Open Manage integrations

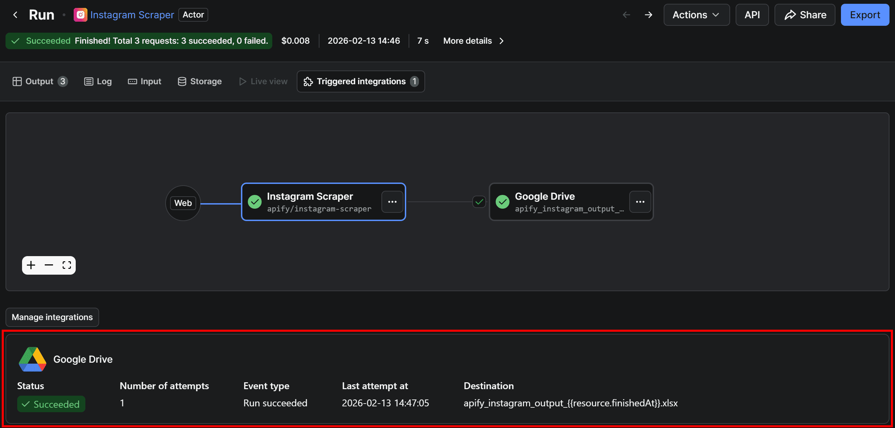52,317
